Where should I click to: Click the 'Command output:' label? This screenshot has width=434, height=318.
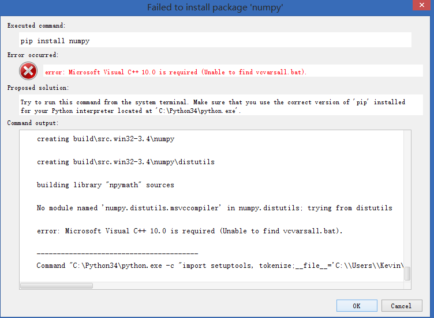[33, 123]
